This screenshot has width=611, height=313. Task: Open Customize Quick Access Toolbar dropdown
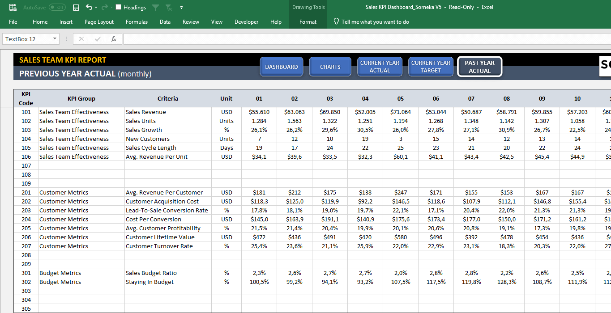point(181,8)
